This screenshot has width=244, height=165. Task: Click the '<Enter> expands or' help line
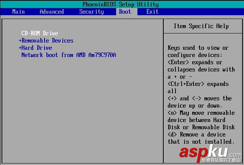pos(195,62)
